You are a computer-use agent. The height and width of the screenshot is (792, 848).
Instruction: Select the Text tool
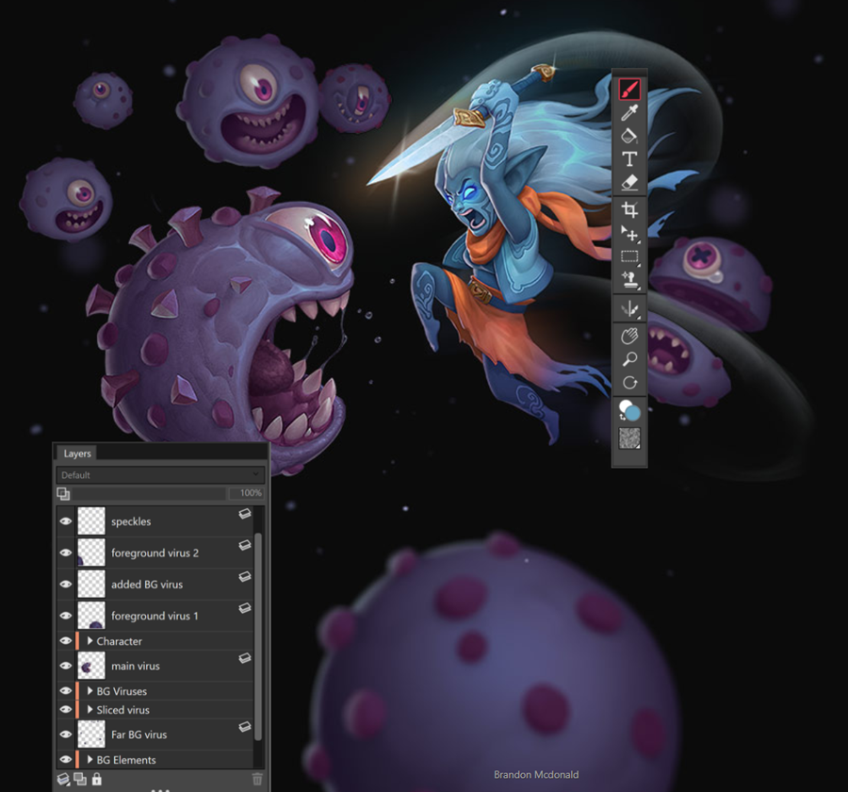629,159
